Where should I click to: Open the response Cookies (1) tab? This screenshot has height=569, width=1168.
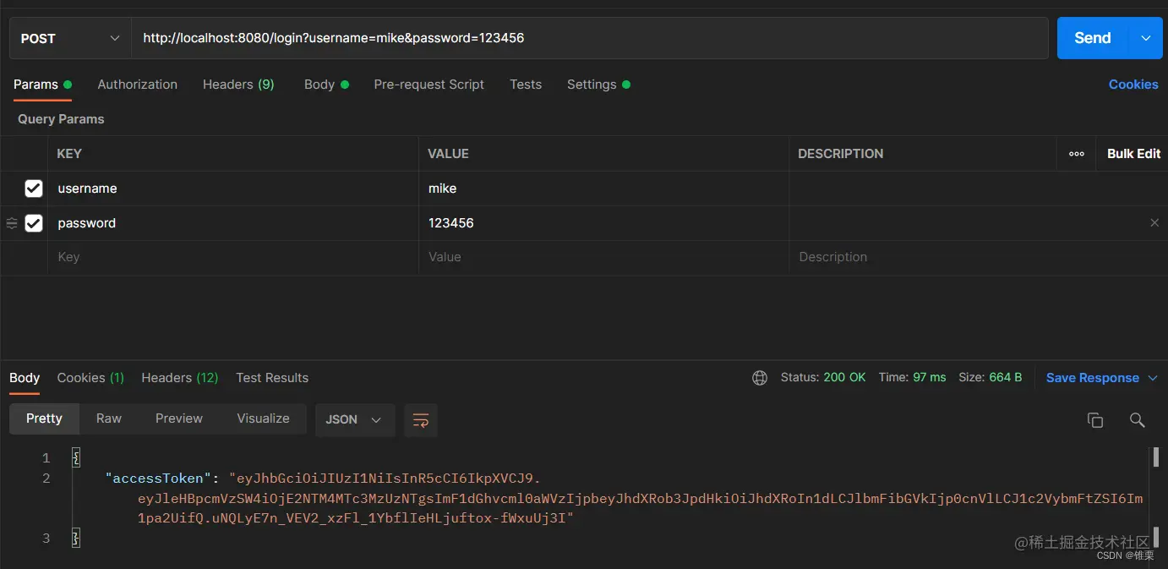coord(90,378)
